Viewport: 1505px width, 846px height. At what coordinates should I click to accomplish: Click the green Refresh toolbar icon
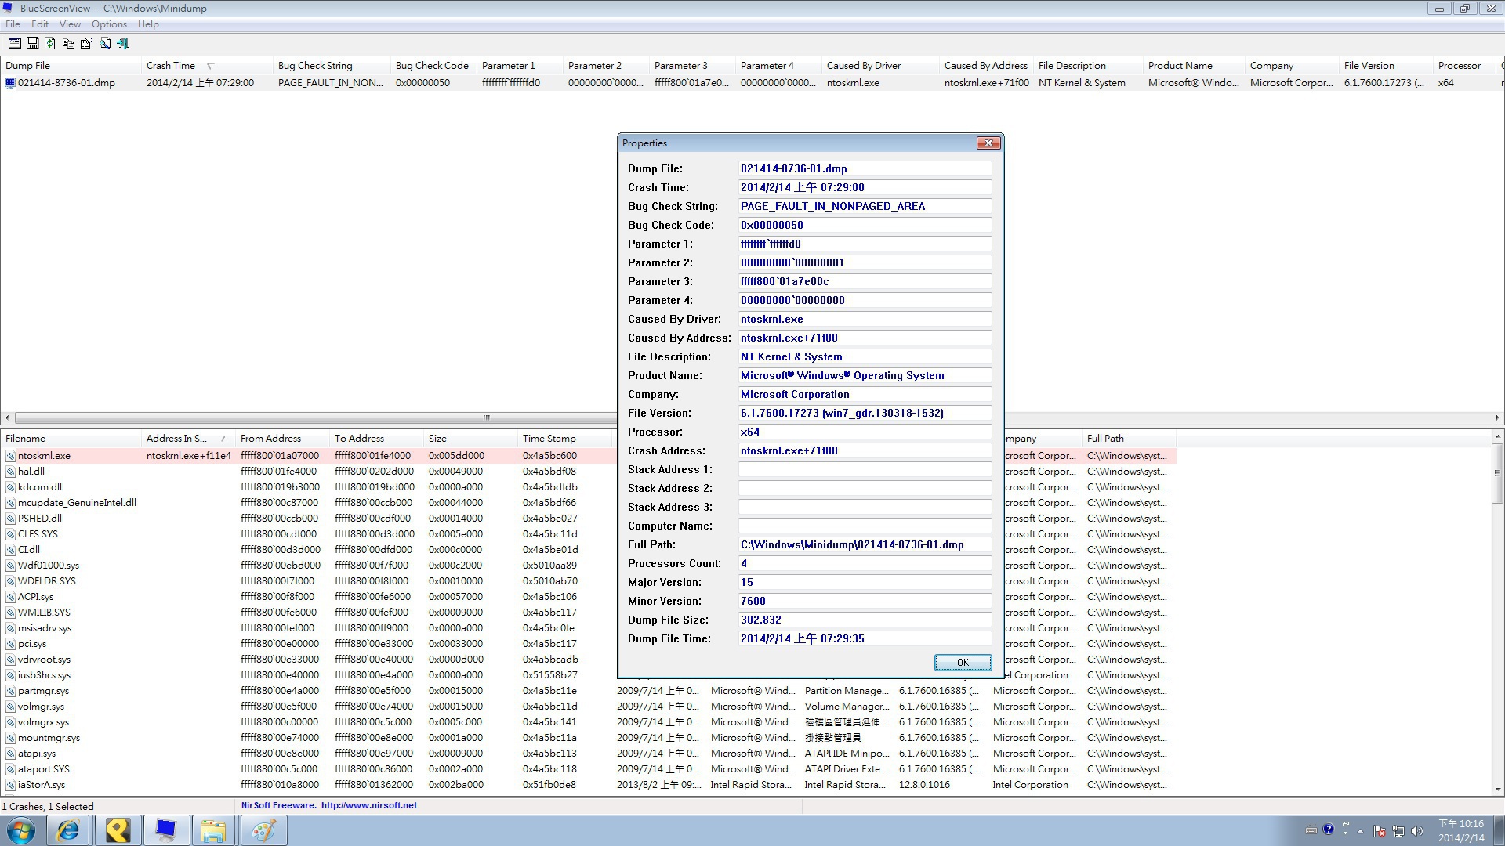click(x=50, y=43)
